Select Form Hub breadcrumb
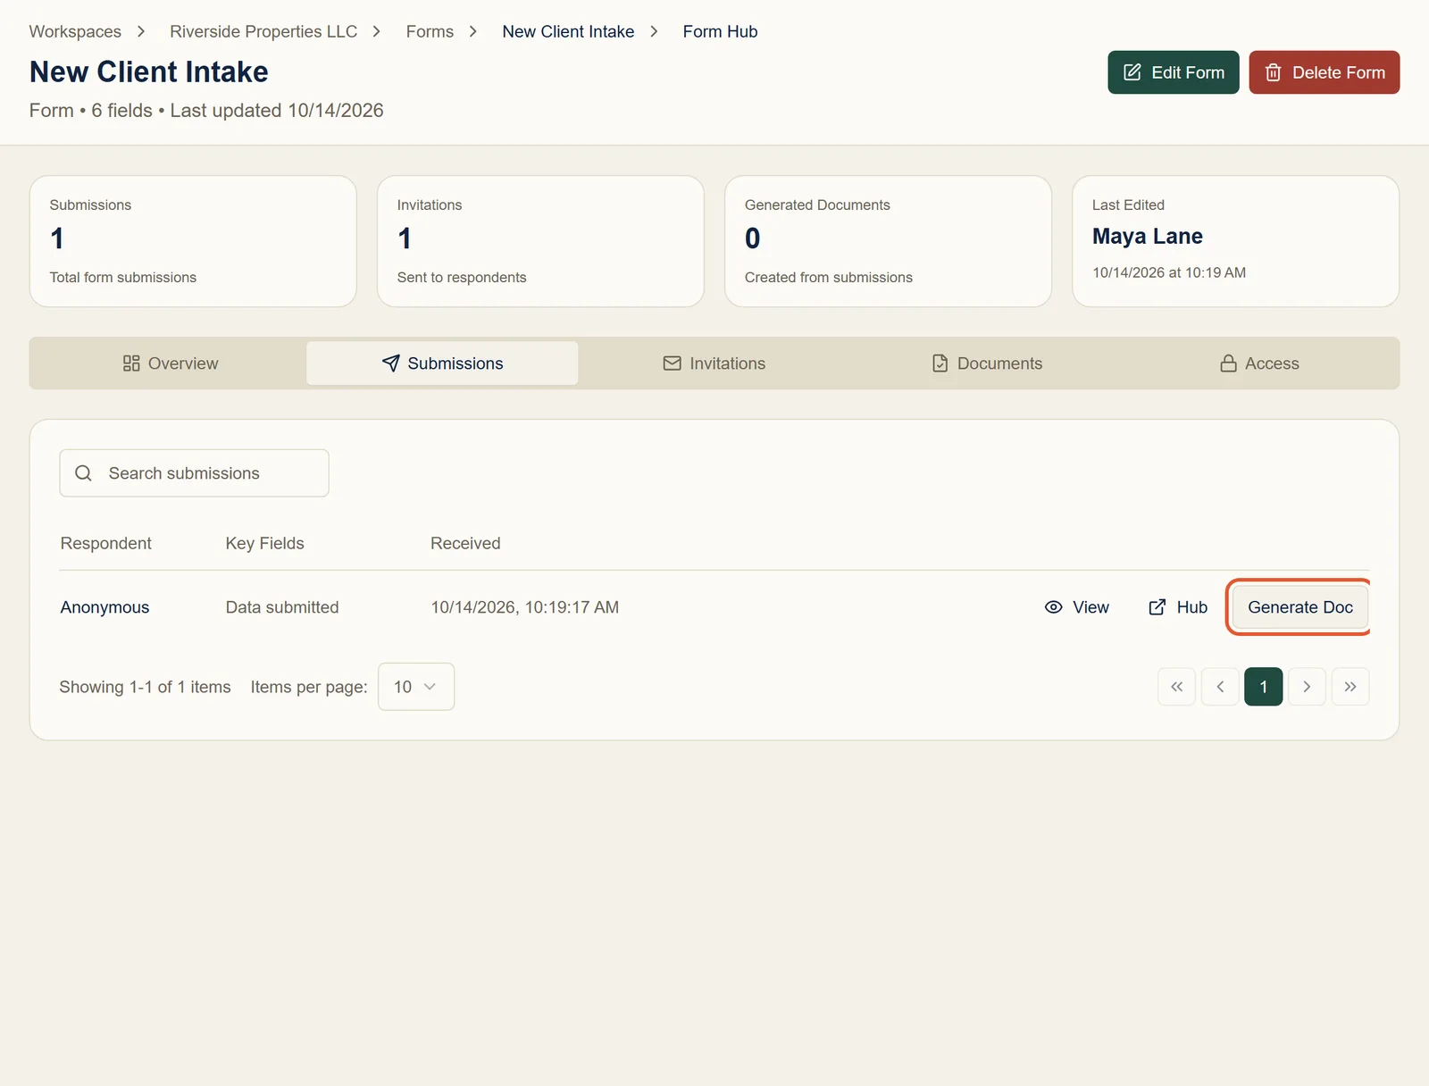Viewport: 1429px width, 1086px height. pos(720,31)
